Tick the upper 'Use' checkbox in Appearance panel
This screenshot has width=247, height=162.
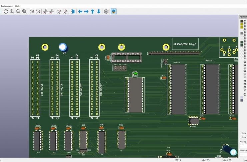241,133
